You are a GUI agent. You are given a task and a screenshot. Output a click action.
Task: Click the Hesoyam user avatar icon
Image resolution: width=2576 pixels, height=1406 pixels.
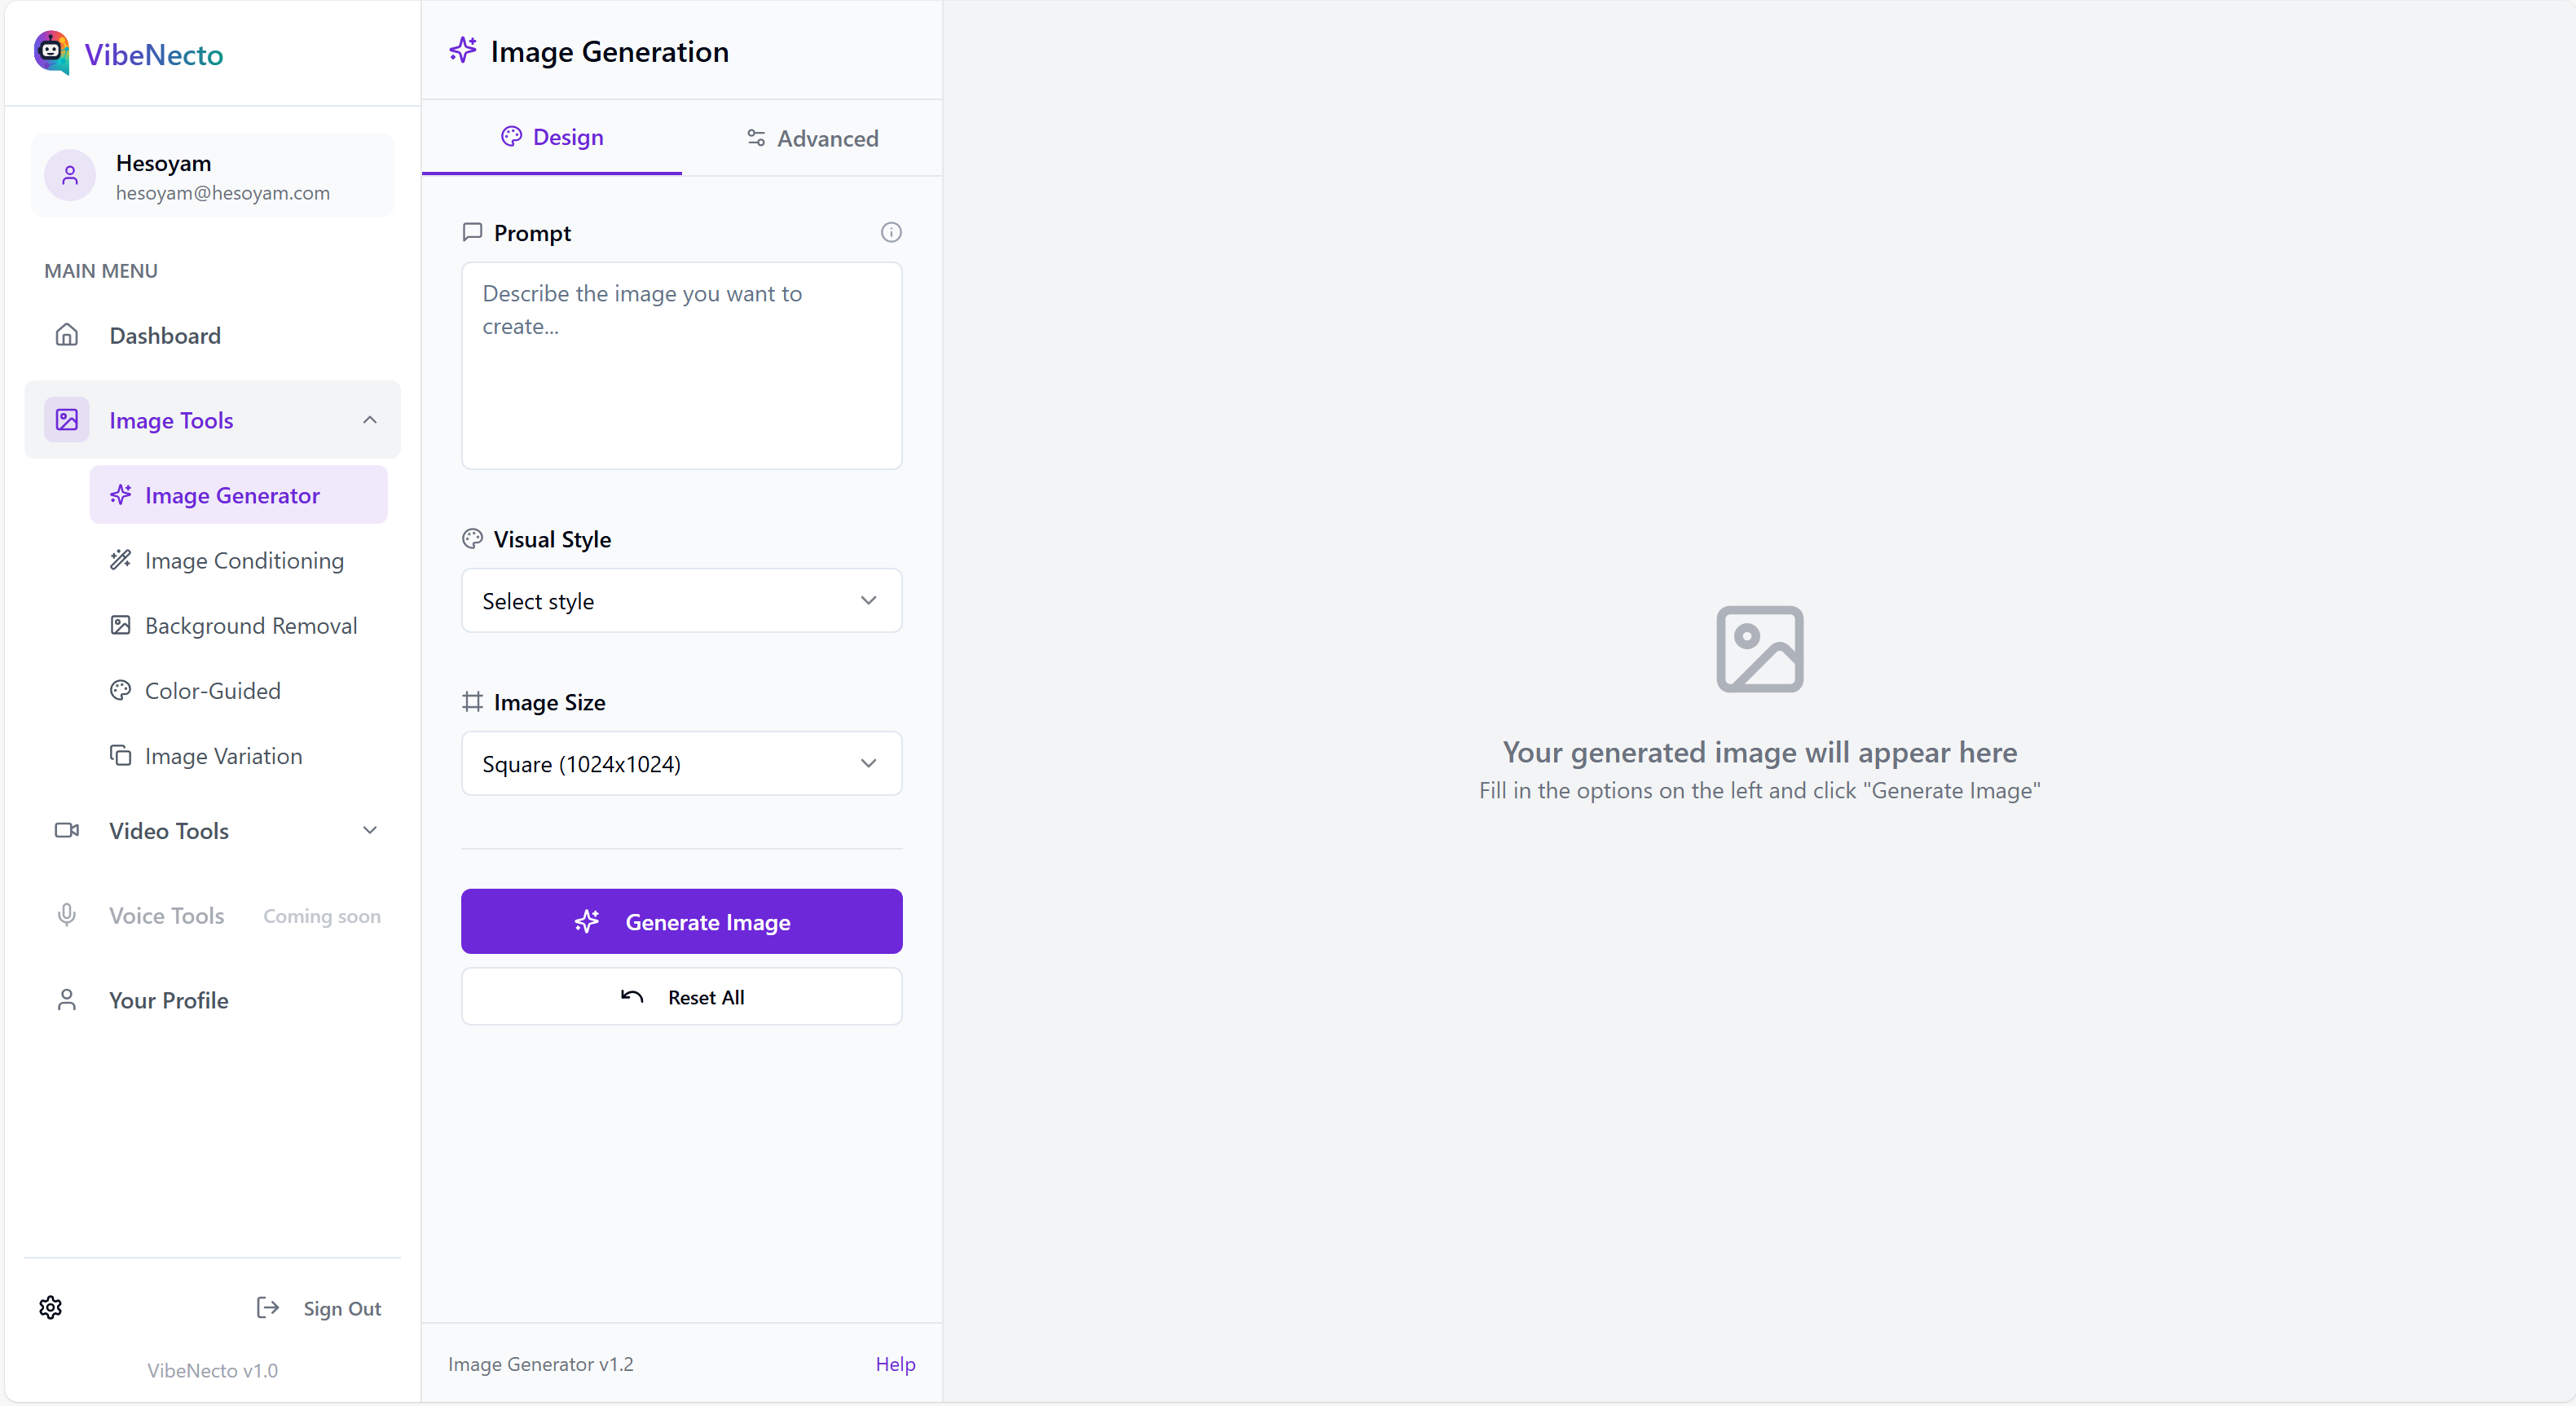tap(70, 176)
